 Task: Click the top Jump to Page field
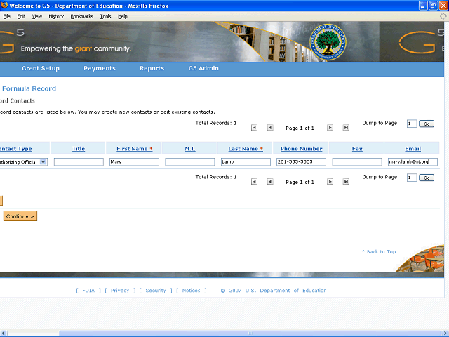click(412, 124)
